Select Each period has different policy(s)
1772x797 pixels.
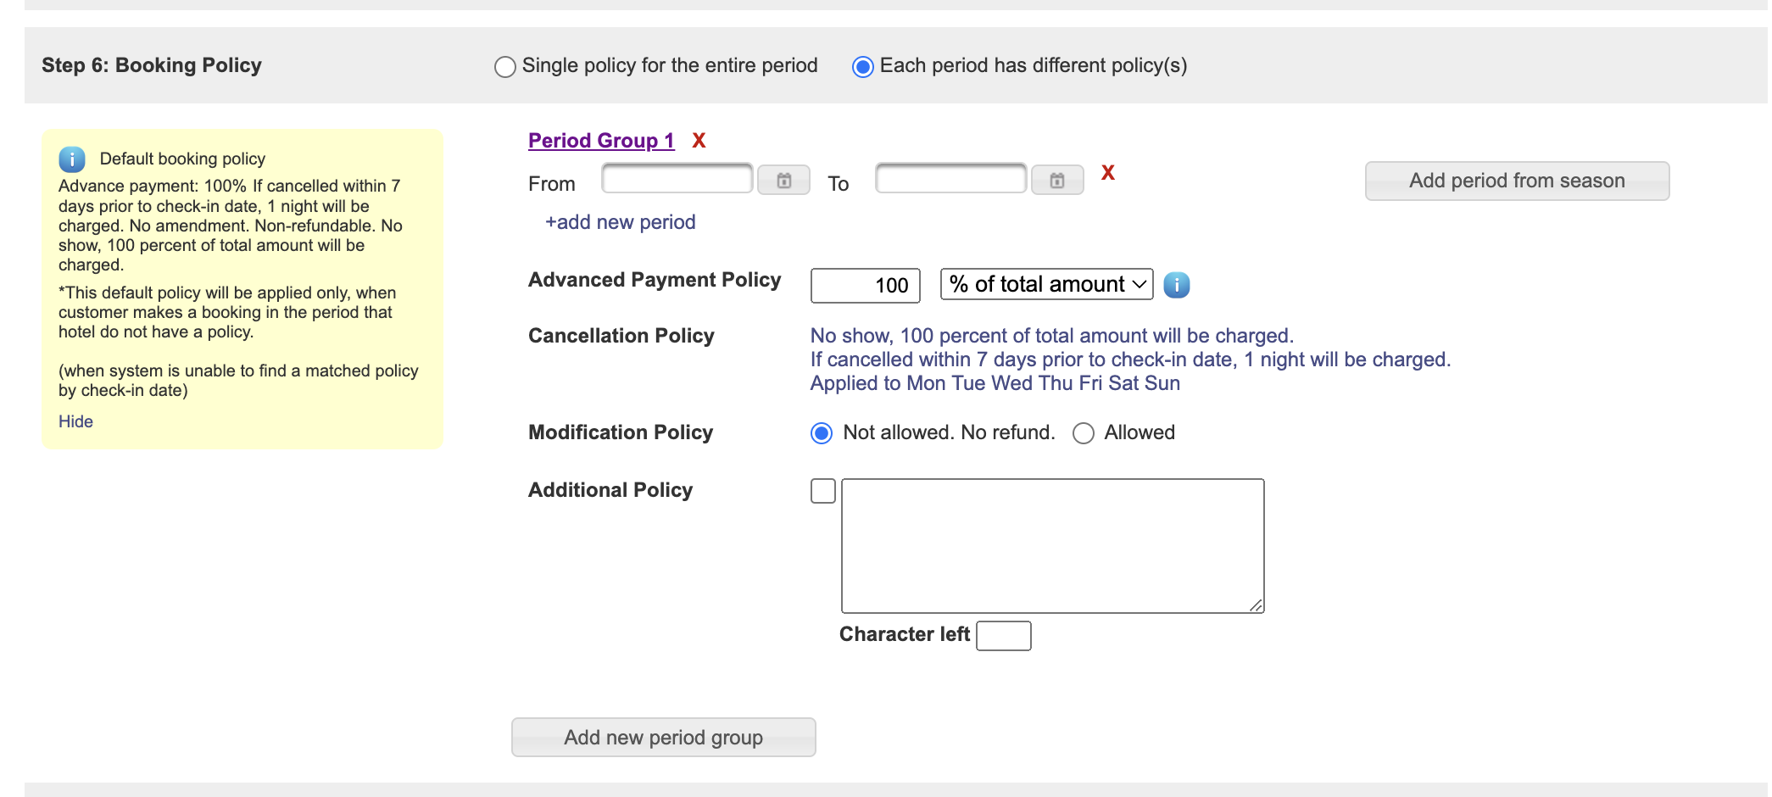862,67
